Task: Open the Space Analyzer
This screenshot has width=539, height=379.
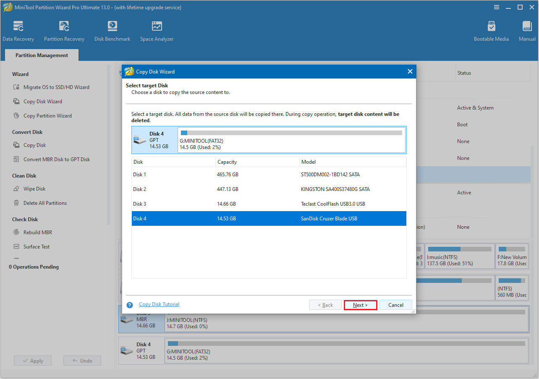Action: [x=157, y=31]
